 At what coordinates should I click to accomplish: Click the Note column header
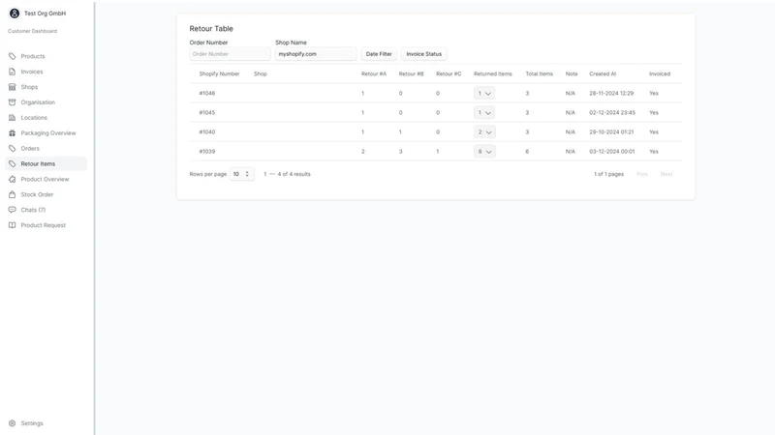pos(572,74)
